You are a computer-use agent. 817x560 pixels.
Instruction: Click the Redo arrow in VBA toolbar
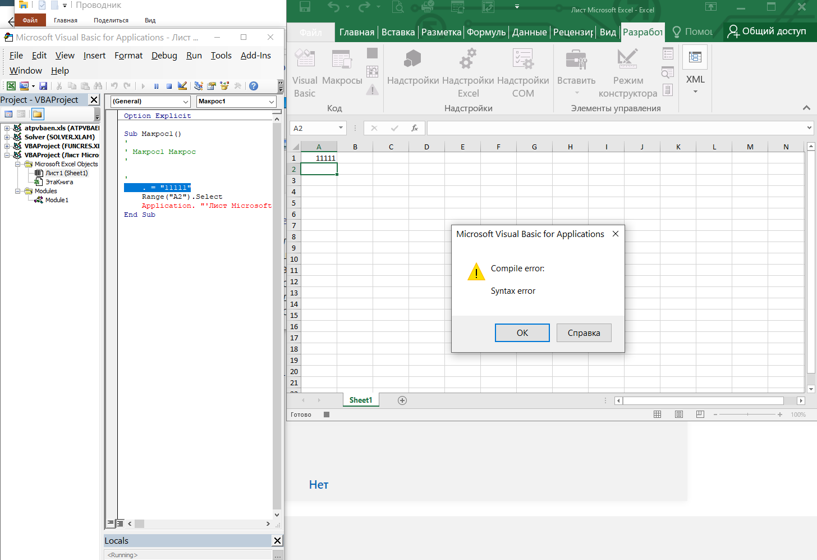point(127,86)
